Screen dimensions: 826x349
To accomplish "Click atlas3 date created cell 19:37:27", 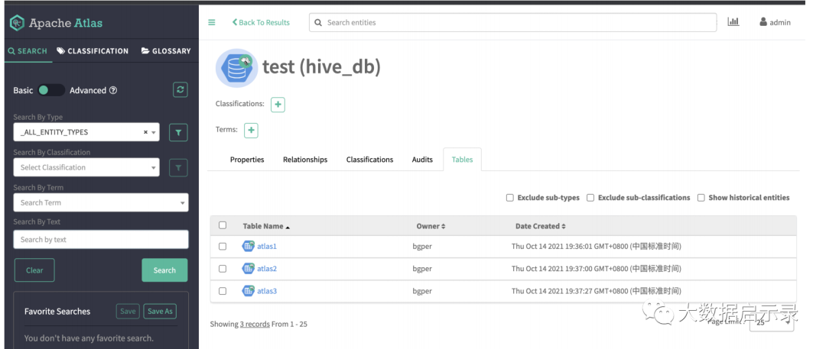I will (x=597, y=290).
